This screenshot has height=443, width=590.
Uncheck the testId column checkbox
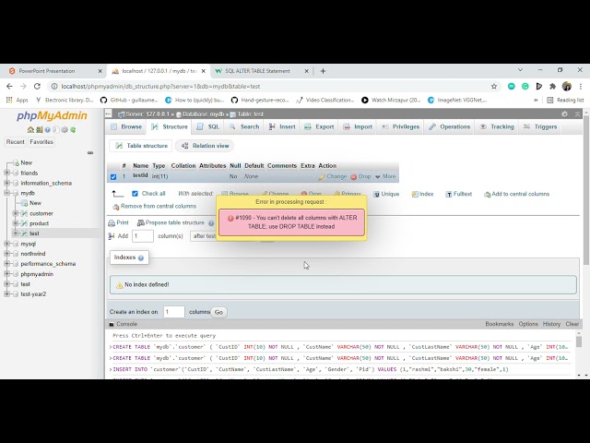(113, 176)
